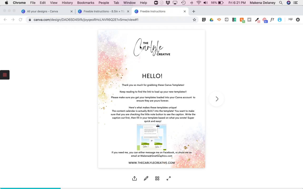
Task: Open the Notification Center list icon
Action: (x=295, y=3)
